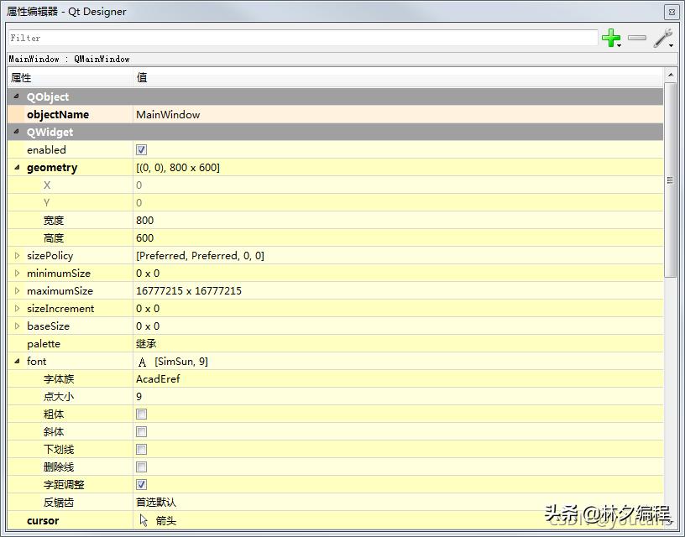Viewport: 685px width, 537px height.
Task: Open the wrench configure property editor icon
Action: tap(662, 38)
